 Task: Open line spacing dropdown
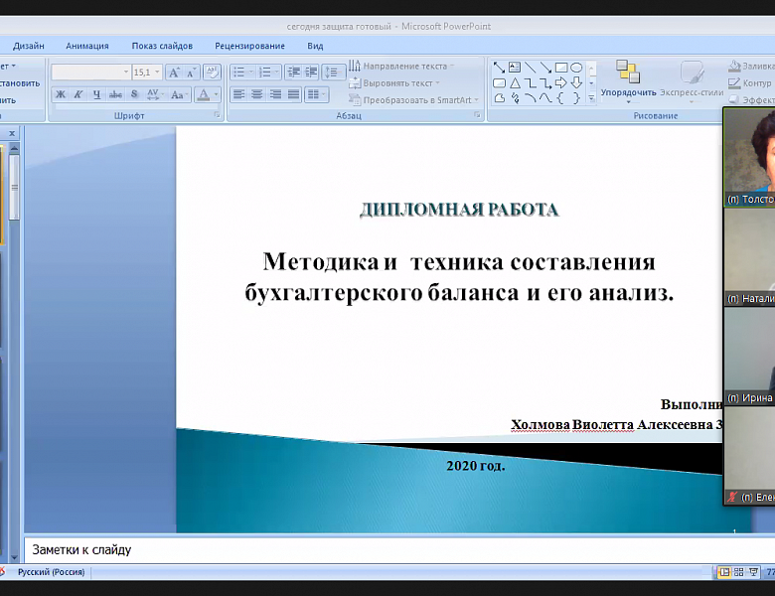pyautogui.click(x=333, y=73)
